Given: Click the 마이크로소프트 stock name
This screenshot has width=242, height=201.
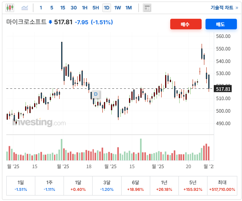Looking at the screenshot, I should 26,22.
